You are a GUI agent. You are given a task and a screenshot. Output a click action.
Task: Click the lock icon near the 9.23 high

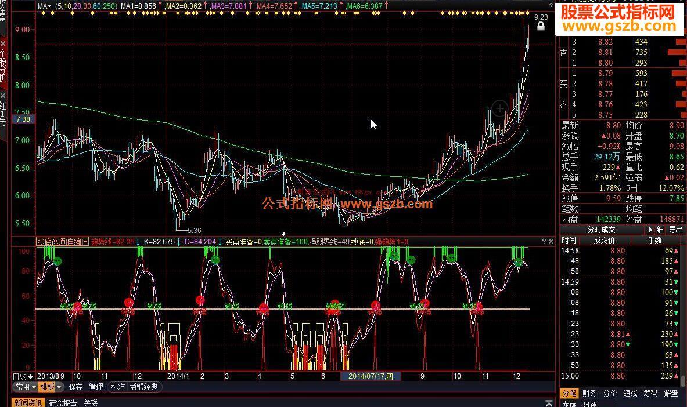[x=541, y=26]
